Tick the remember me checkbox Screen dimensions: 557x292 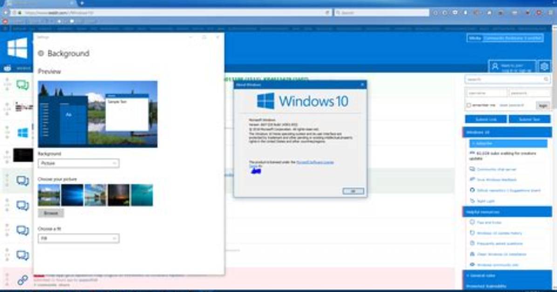pos(469,106)
